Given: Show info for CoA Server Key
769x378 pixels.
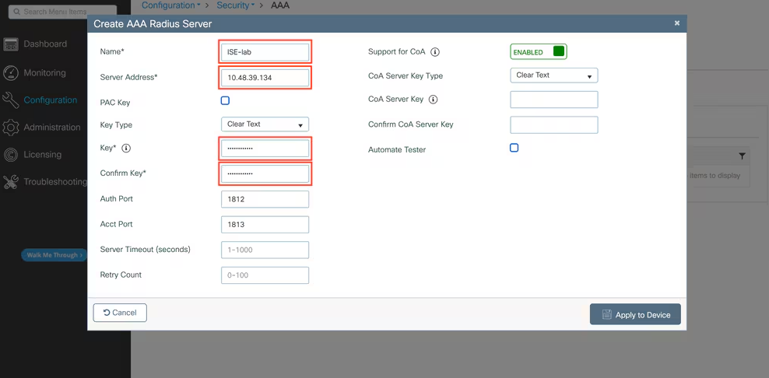Looking at the screenshot, I should pos(433,99).
